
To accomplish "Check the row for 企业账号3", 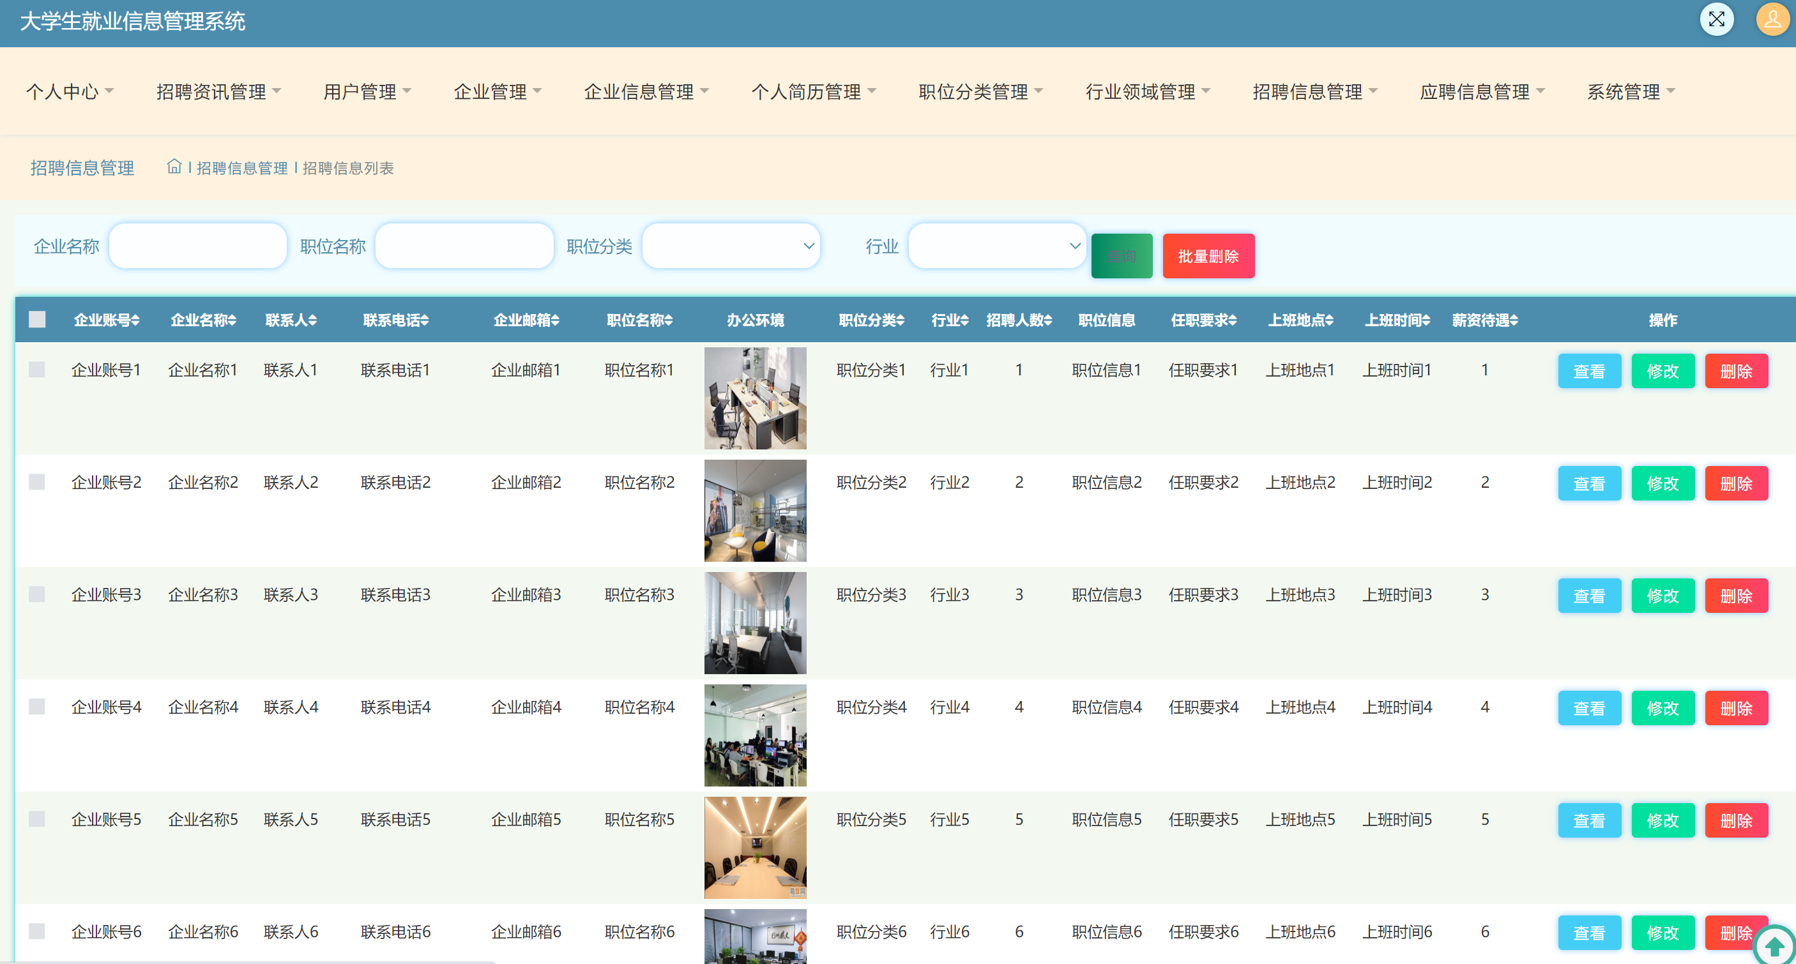I will [37, 594].
